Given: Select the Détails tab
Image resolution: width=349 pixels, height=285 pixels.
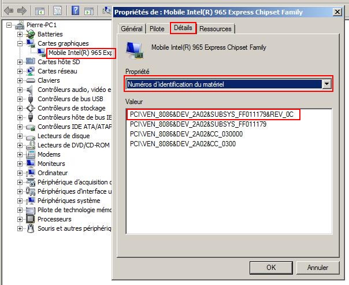Looking at the screenshot, I should pos(183,28).
